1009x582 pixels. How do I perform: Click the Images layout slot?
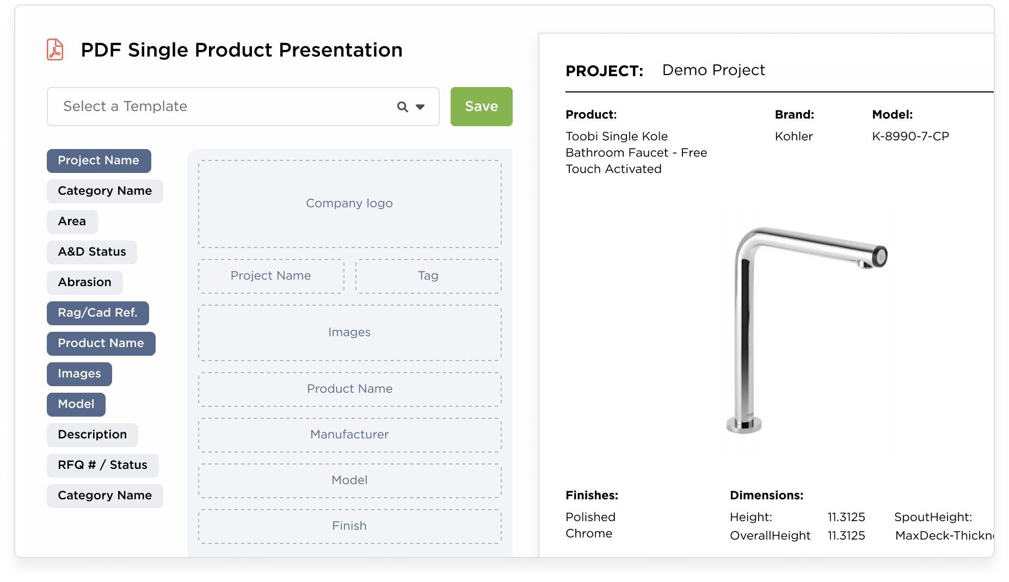[x=349, y=333]
